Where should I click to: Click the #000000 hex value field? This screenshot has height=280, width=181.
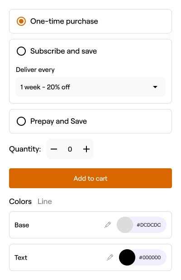[150, 257]
